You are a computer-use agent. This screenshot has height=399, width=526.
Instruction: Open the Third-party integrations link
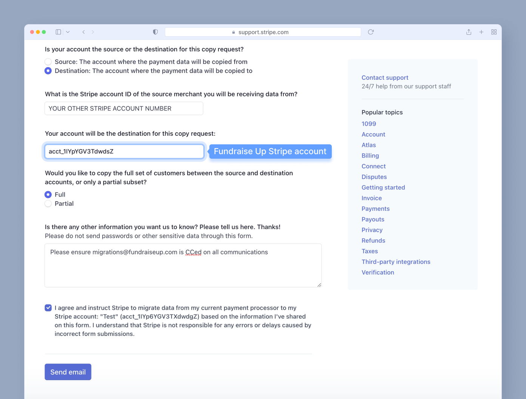(396, 261)
